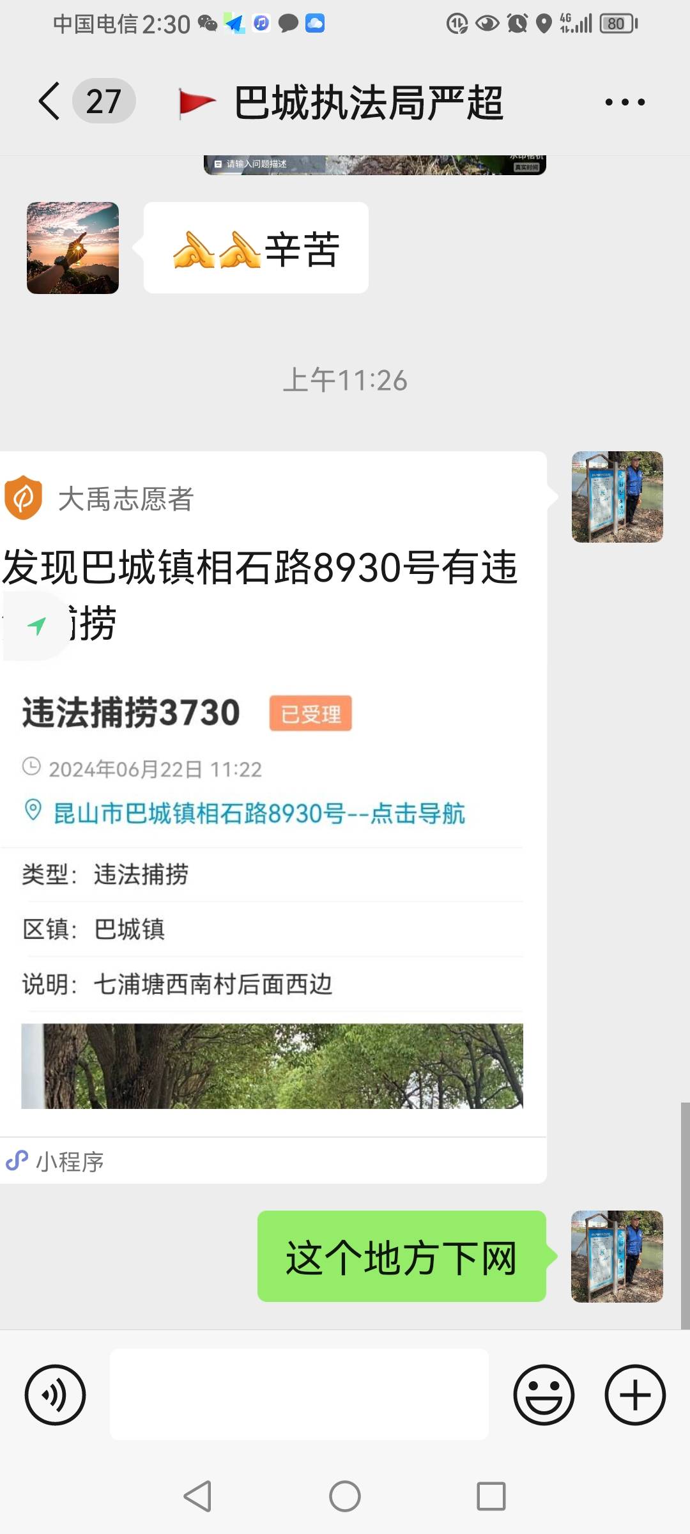Open chat options via three-dot menu

point(625,102)
